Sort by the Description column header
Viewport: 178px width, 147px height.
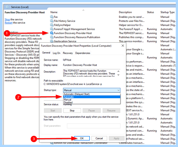pyautogui.click(x=125, y=12)
